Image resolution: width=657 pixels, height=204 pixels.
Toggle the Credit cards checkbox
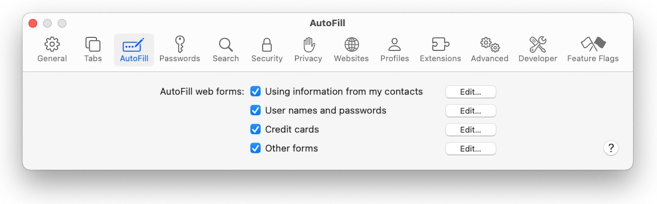[x=255, y=129]
